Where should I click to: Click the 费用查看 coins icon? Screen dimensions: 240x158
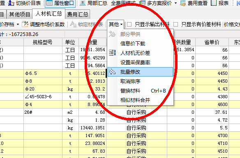tap(183, 3)
